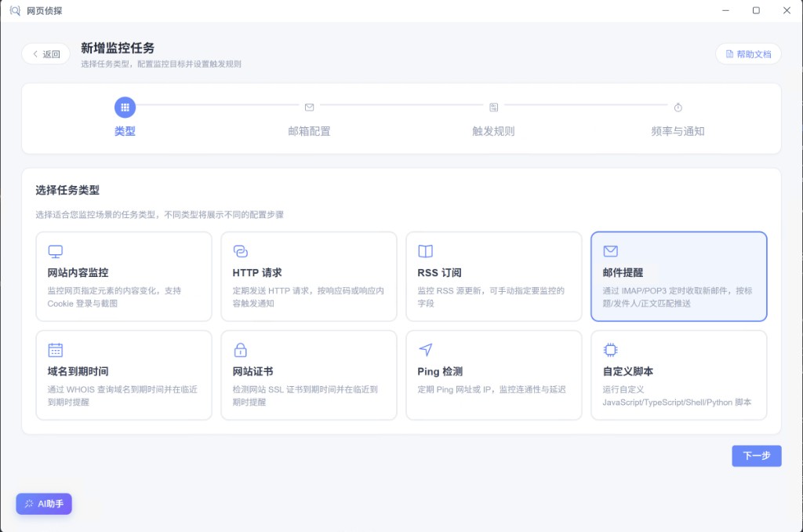The width and height of the screenshot is (803, 532).
Task: Click the envelope icon of 邮箱配置 step
Action: pos(309,107)
